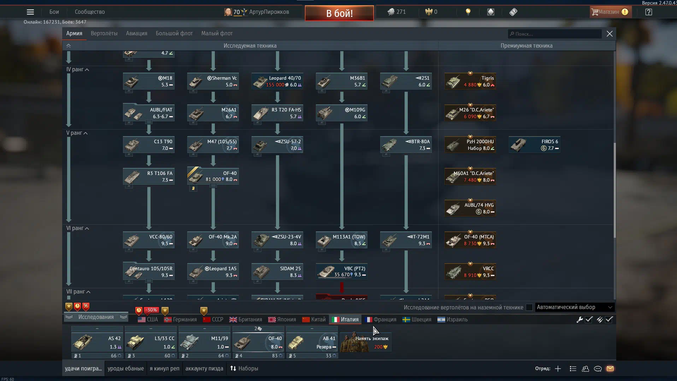Select the AS 42 crew slot
The image size is (677, 381).
(97, 342)
